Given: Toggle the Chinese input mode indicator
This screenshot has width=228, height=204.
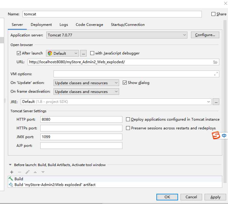Looking at the screenshot, I should [x=224, y=135].
